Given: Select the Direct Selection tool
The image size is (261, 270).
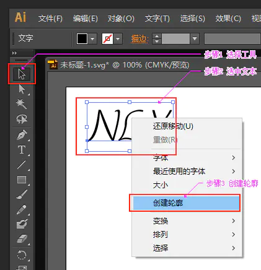Looking at the screenshot, I should [x=22, y=89].
